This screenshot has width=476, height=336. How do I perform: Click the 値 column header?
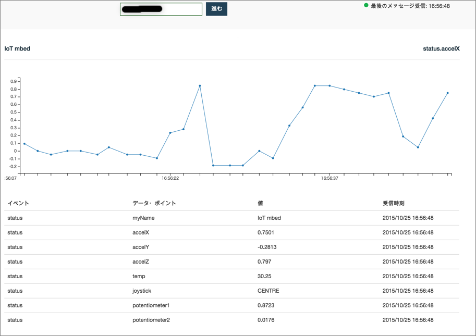[260, 203]
